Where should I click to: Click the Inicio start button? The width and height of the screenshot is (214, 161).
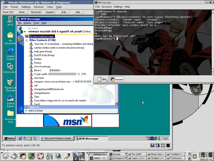9,139
